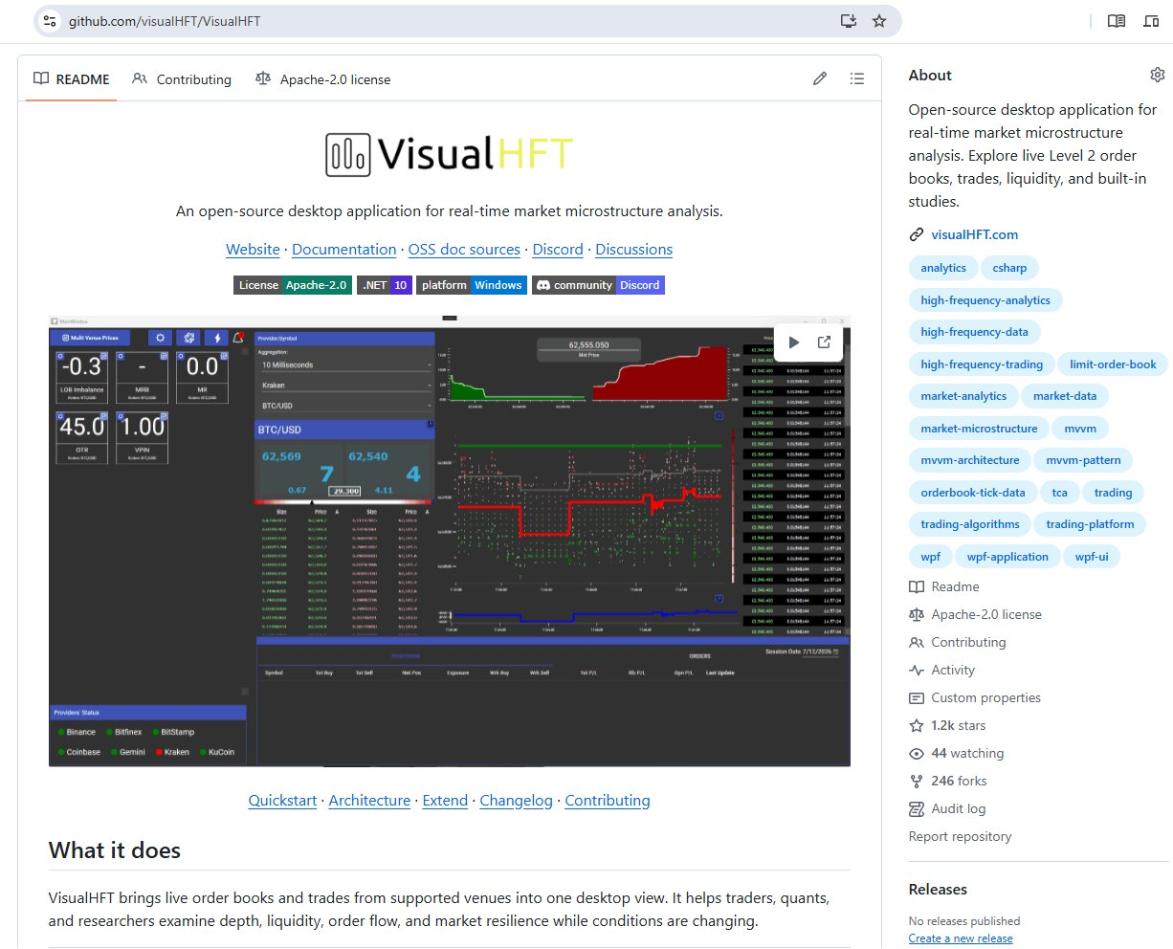Open About settings gear icon
1173x949 pixels.
[x=1158, y=75]
